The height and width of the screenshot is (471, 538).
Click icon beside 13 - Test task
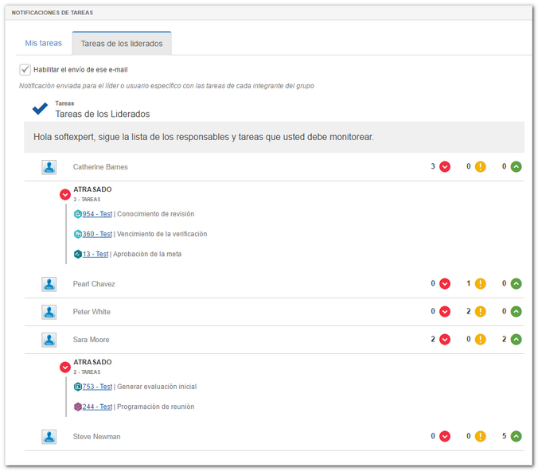pos(78,254)
